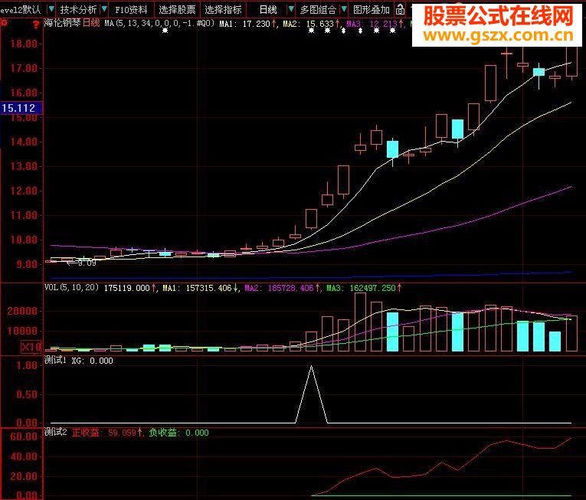Open the 技术分析 dropdown arrow

tap(104, 9)
